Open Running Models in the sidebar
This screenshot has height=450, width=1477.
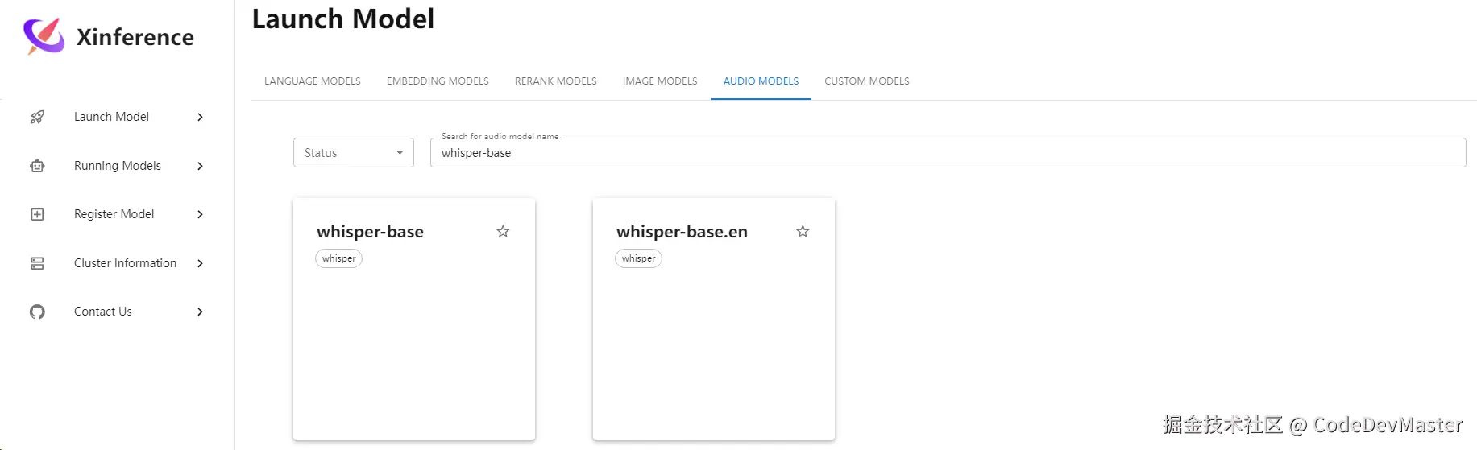pyautogui.click(x=118, y=166)
